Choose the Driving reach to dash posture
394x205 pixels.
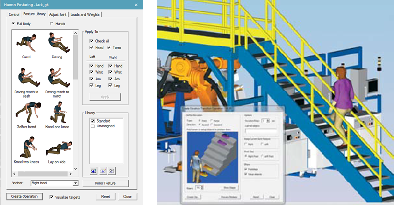pyautogui.click(x=26, y=78)
